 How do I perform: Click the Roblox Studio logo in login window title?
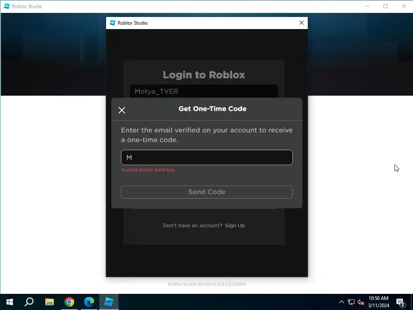coord(113,23)
